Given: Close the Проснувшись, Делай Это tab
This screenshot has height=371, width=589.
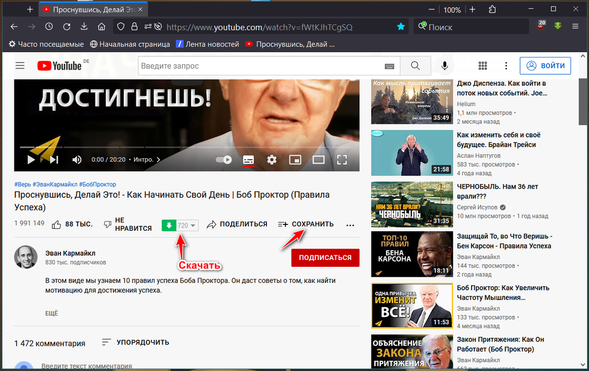Looking at the screenshot, I should point(140,9).
